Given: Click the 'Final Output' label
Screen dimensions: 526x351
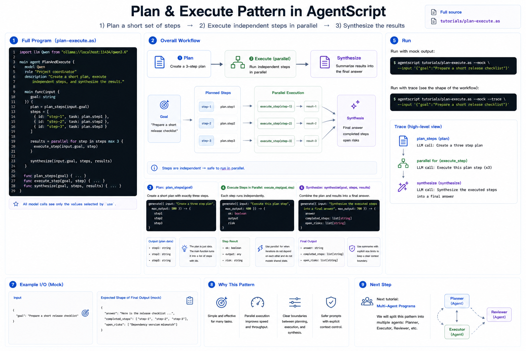Looking at the screenshot, I should [x=309, y=241].
